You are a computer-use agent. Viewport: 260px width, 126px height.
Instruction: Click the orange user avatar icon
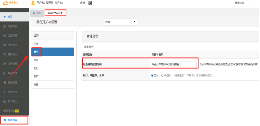[x=33, y=3]
